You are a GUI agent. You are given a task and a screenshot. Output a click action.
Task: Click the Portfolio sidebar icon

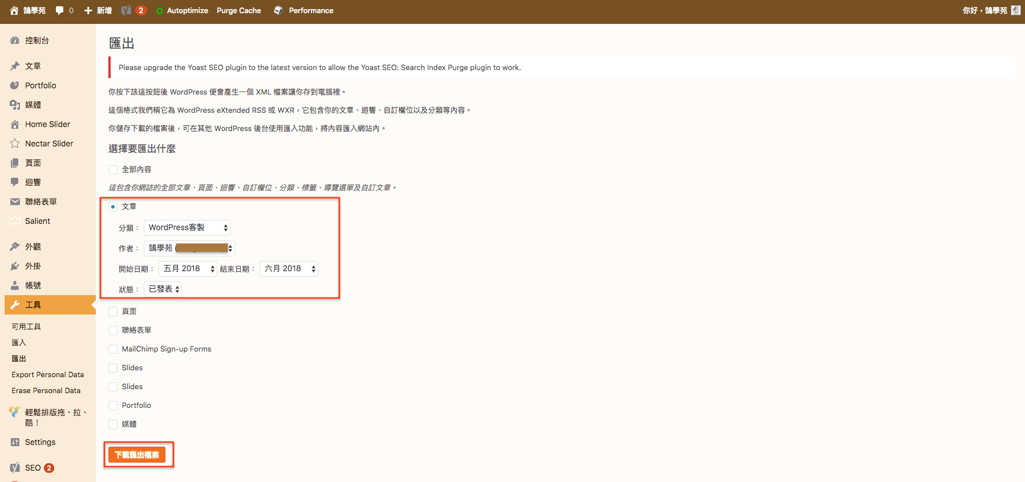15,85
